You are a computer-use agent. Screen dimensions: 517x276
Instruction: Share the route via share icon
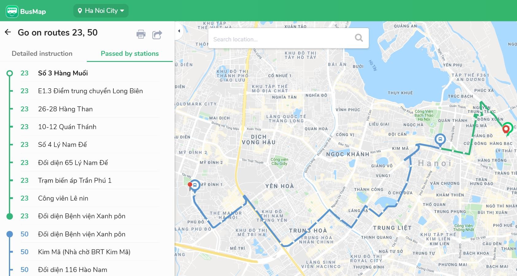click(157, 35)
